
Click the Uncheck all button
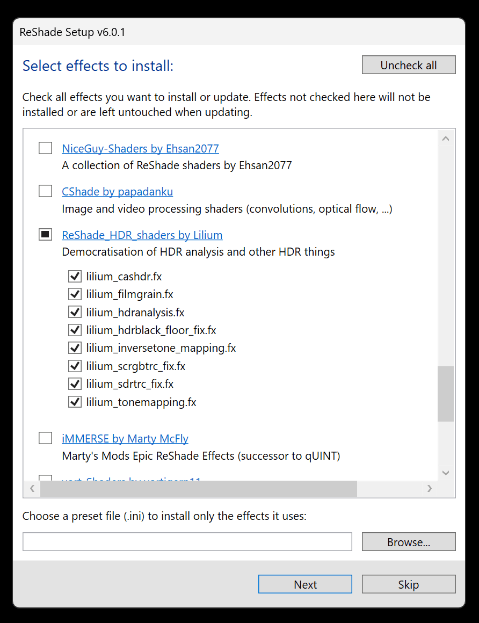tap(408, 65)
